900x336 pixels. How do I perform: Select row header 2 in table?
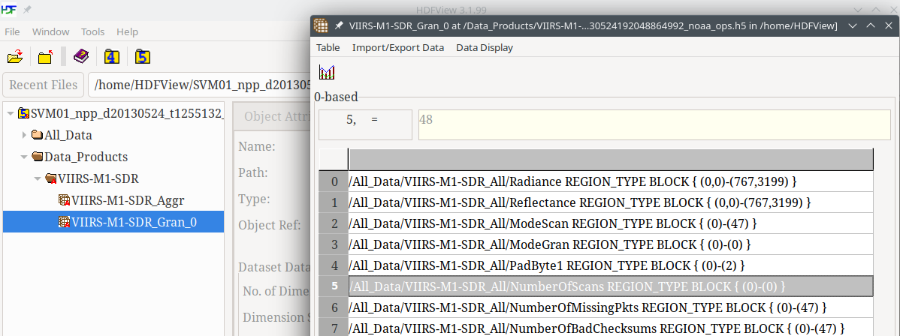334,223
